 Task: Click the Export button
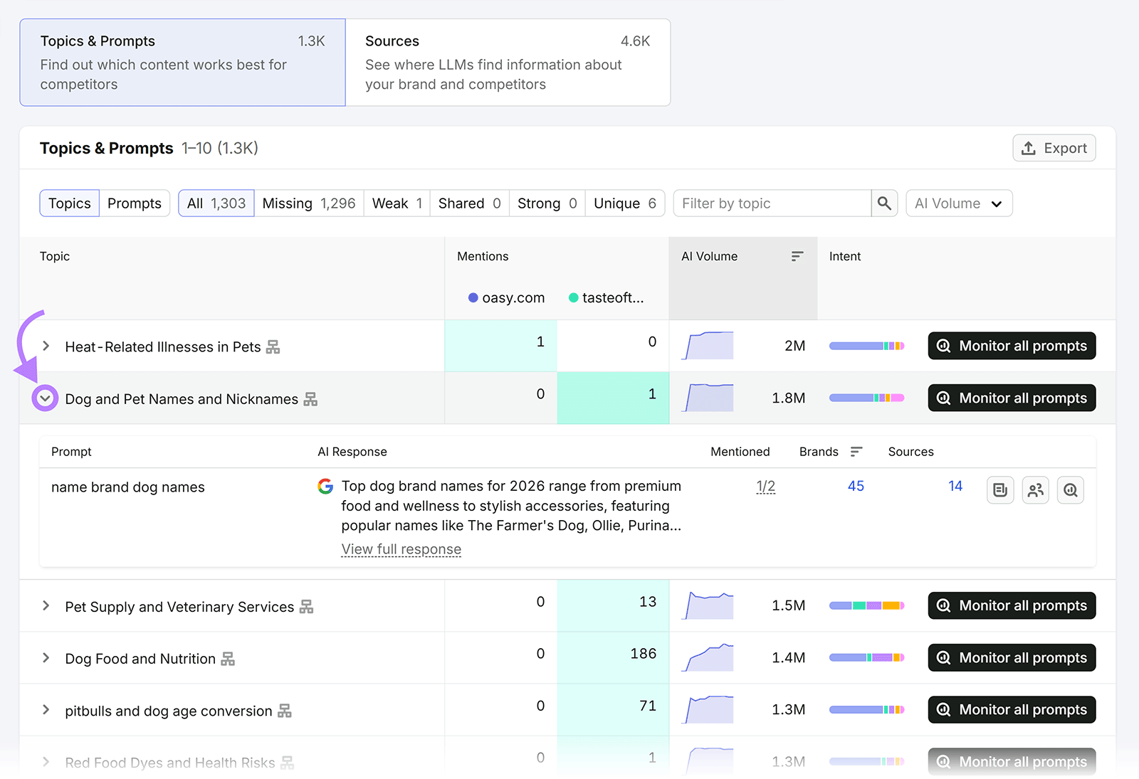1054,148
